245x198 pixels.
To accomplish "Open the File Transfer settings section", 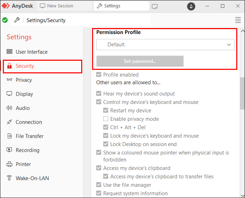I will click(x=29, y=136).
